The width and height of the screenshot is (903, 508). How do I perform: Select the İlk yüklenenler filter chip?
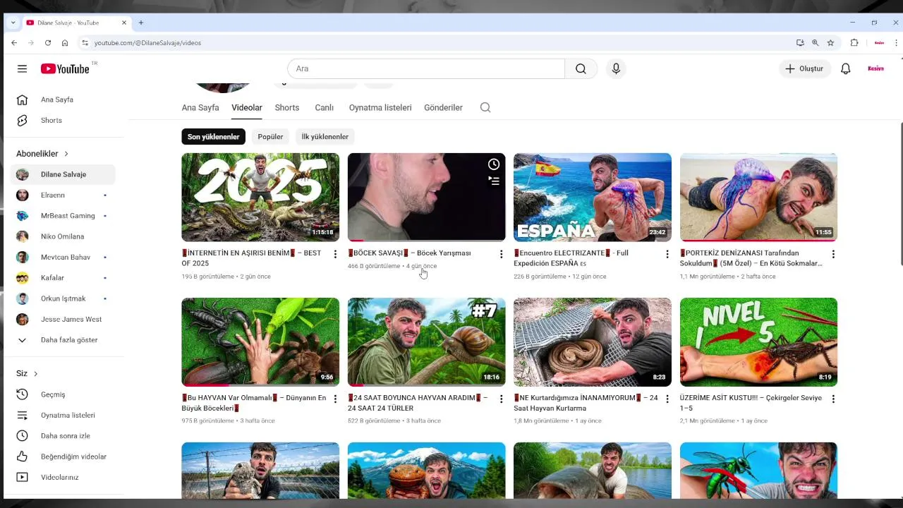(x=325, y=137)
